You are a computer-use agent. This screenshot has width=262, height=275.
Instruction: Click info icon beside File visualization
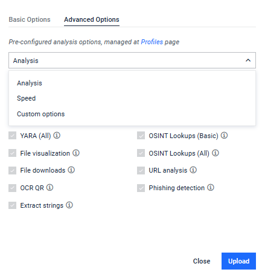click(x=76, y=153)
